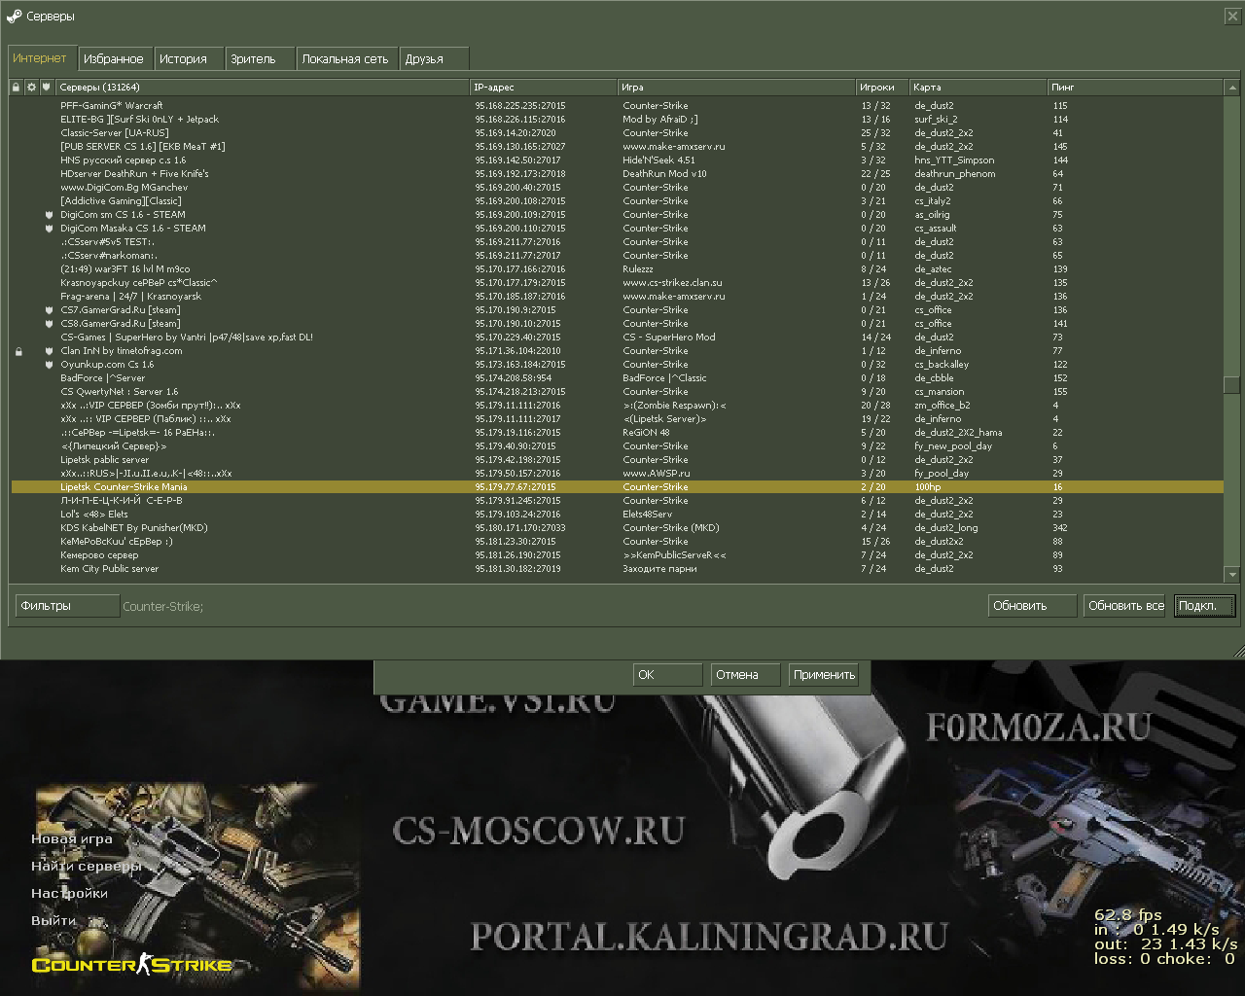Click the server list scrollbar up arrow
This screenshot has height=996, width=1245.
(1232, 87)
